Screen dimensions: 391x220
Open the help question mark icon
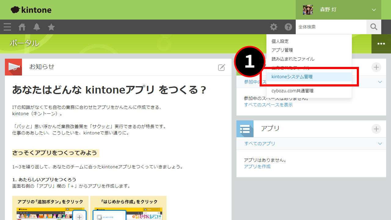[x=288, y=27]
